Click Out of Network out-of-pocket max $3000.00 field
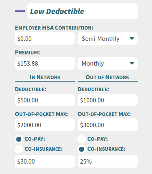The width and height of the screenshot is (152, 174). coord(108,125)
